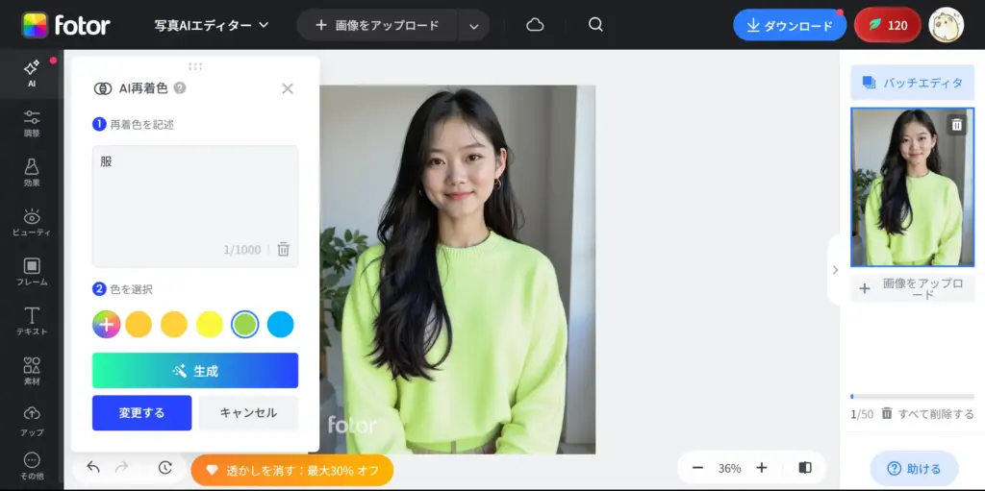Select the green color swatch

(x=245, y=325)
